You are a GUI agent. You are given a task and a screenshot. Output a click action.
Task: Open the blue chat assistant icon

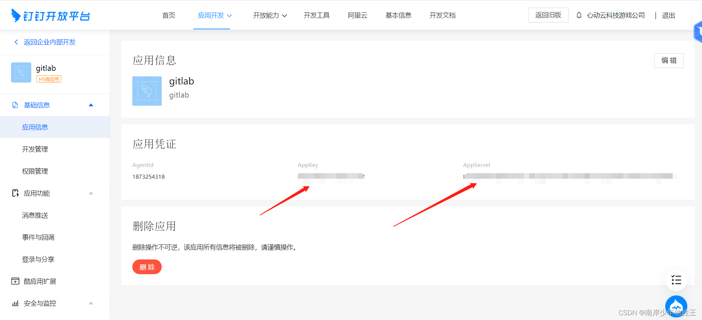click(x=676, y=306)
